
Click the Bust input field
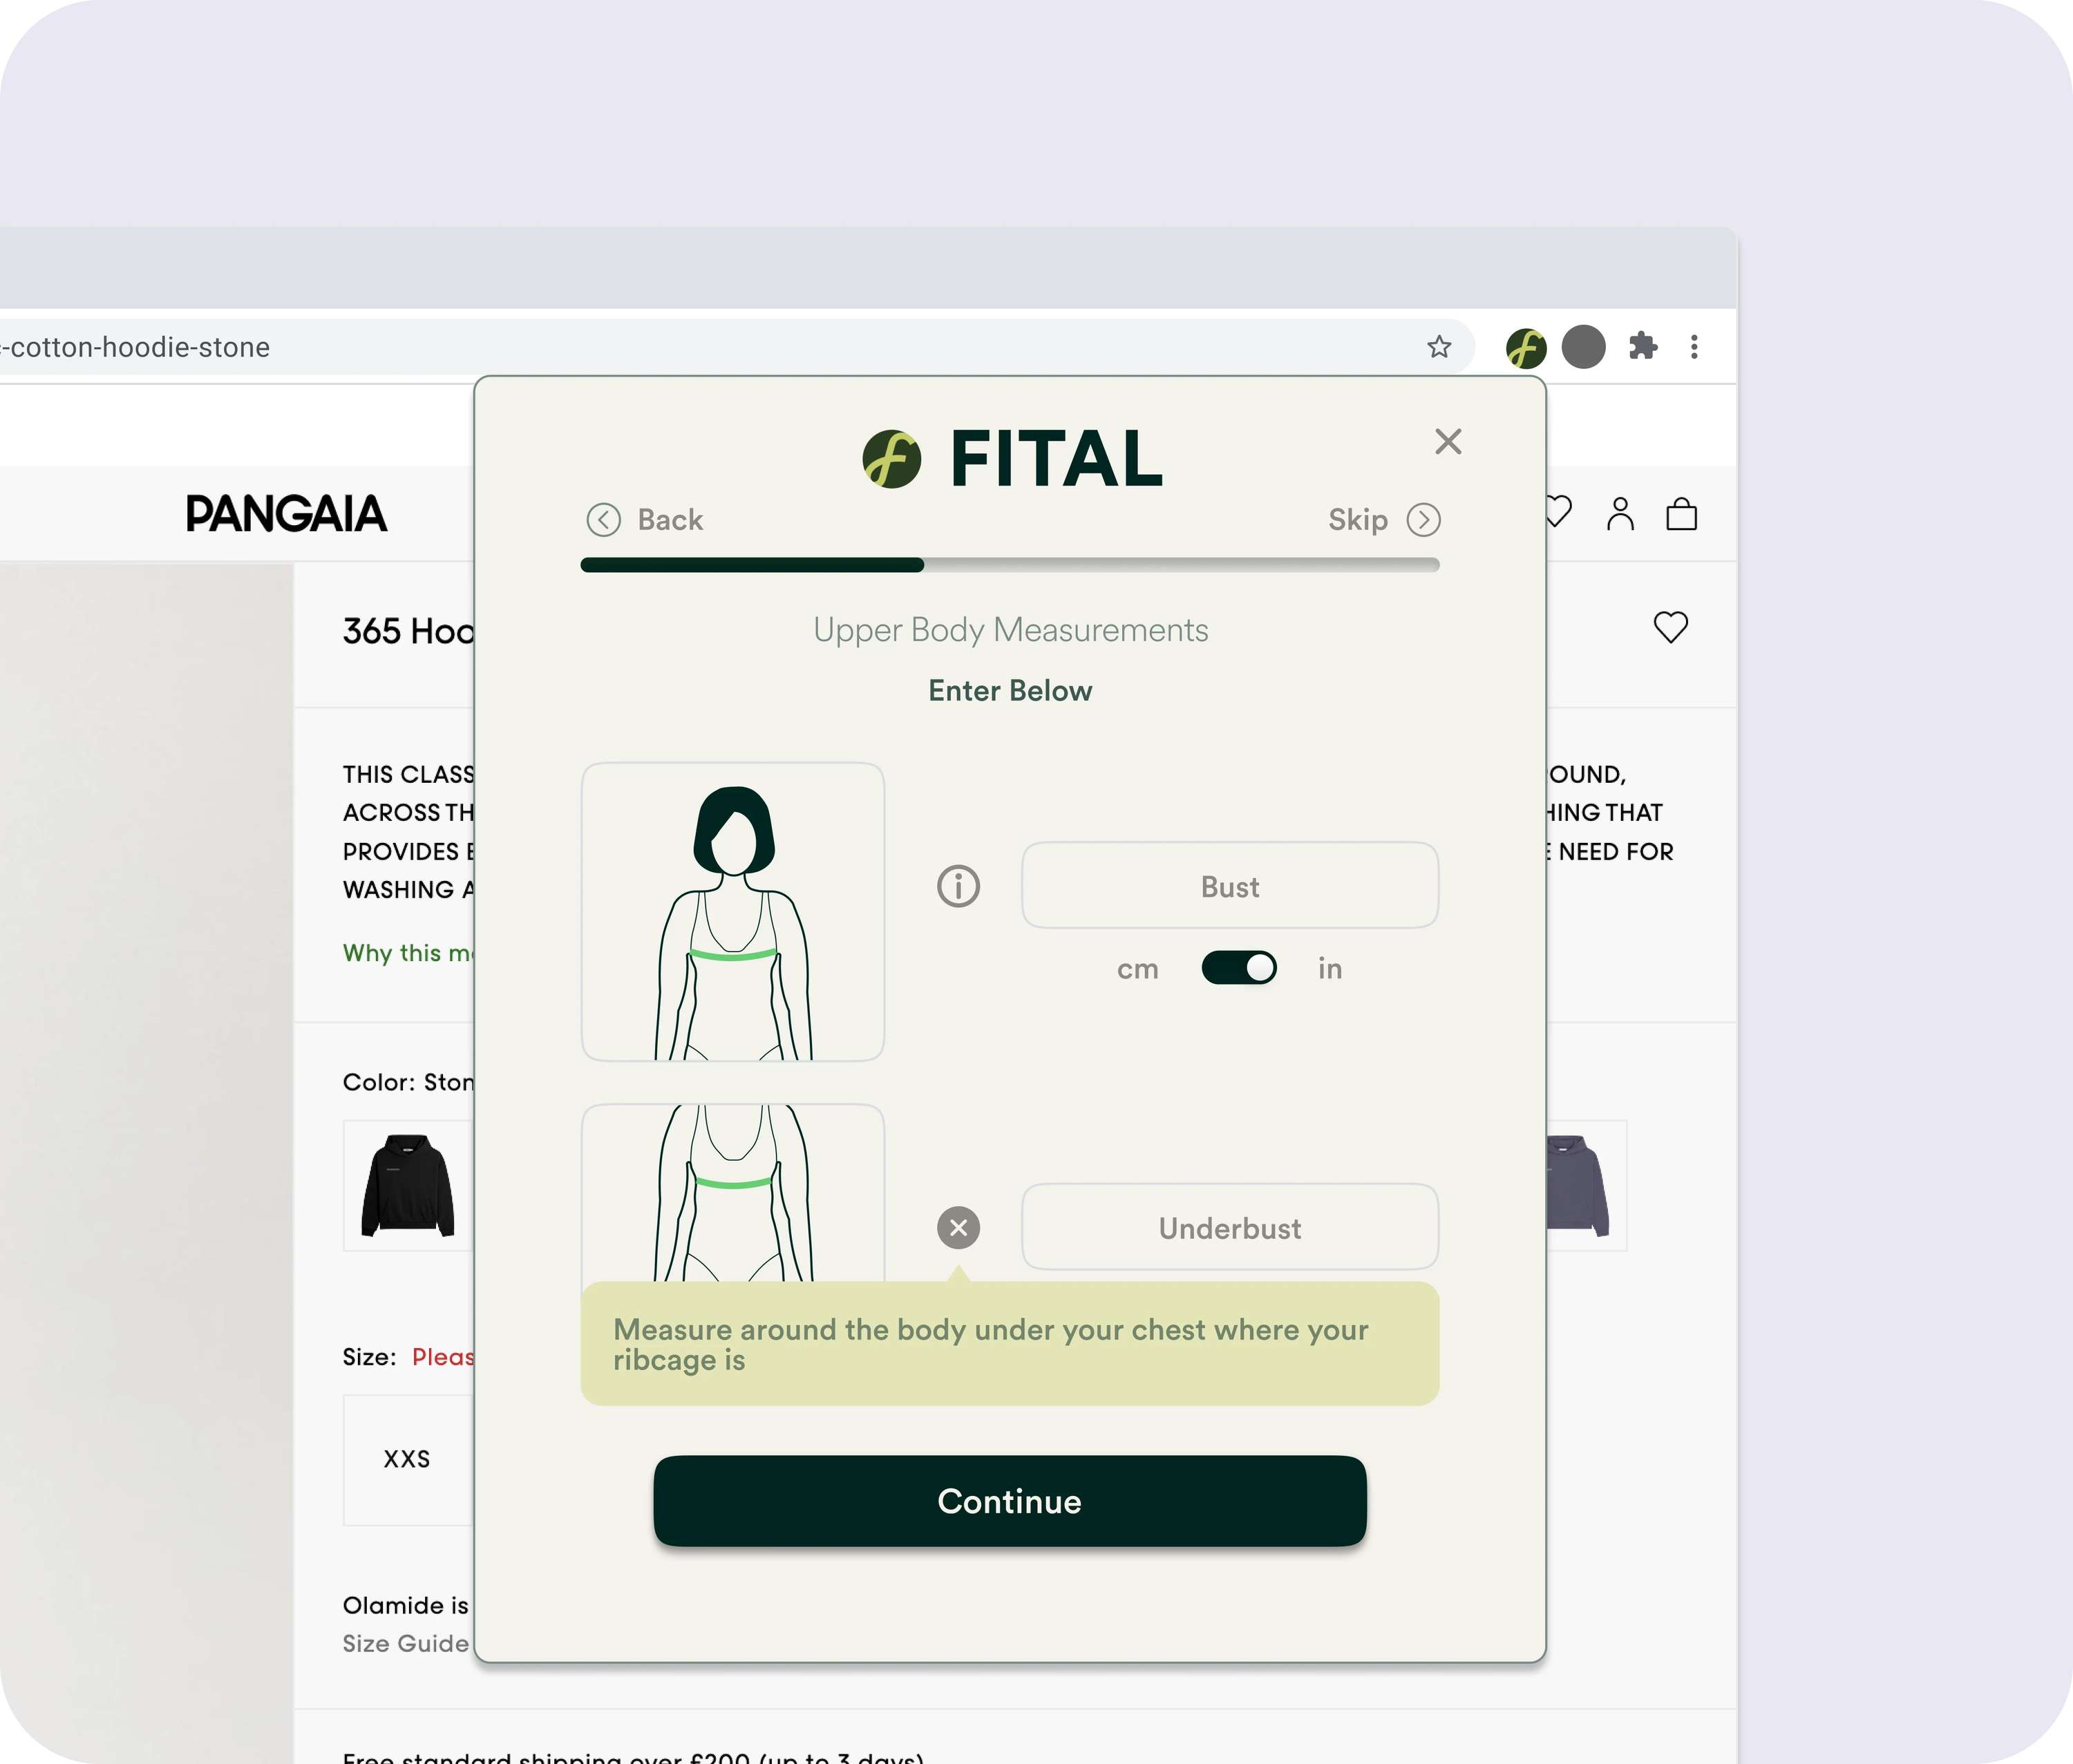(x=1229, y=886)
